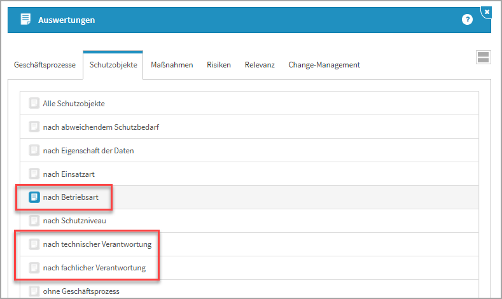Open the nach Schutzniveau report entry
This screenshot has width=502, height=299.
(x=74, y=221)
